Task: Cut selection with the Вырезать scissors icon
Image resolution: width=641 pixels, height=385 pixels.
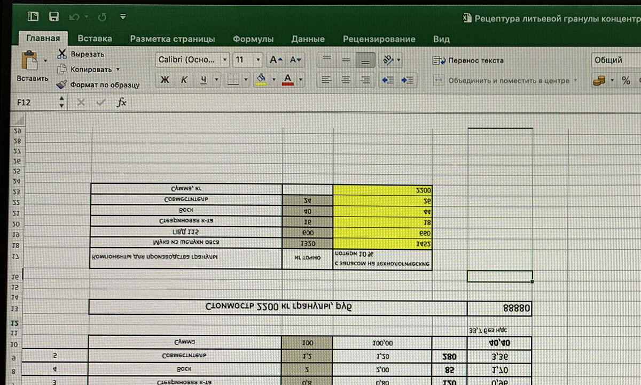Action: click(61, 55)
